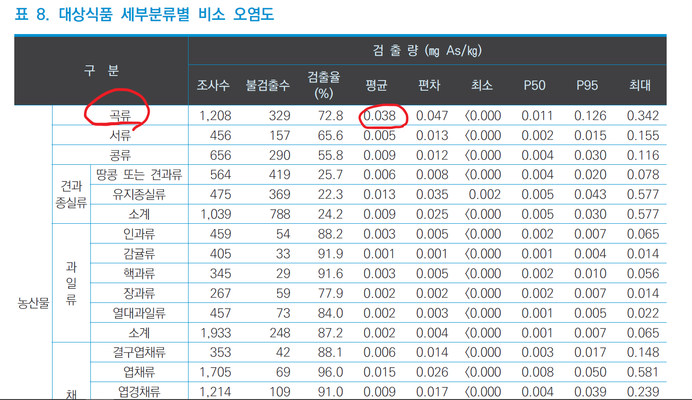Click 콩류 non-detect count '290'

tap(280, 156)
